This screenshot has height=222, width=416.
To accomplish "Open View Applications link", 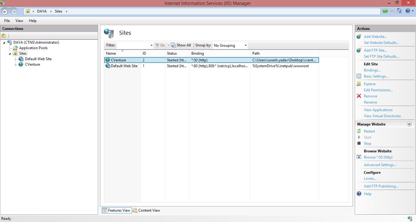I will (x=378, y=110).
